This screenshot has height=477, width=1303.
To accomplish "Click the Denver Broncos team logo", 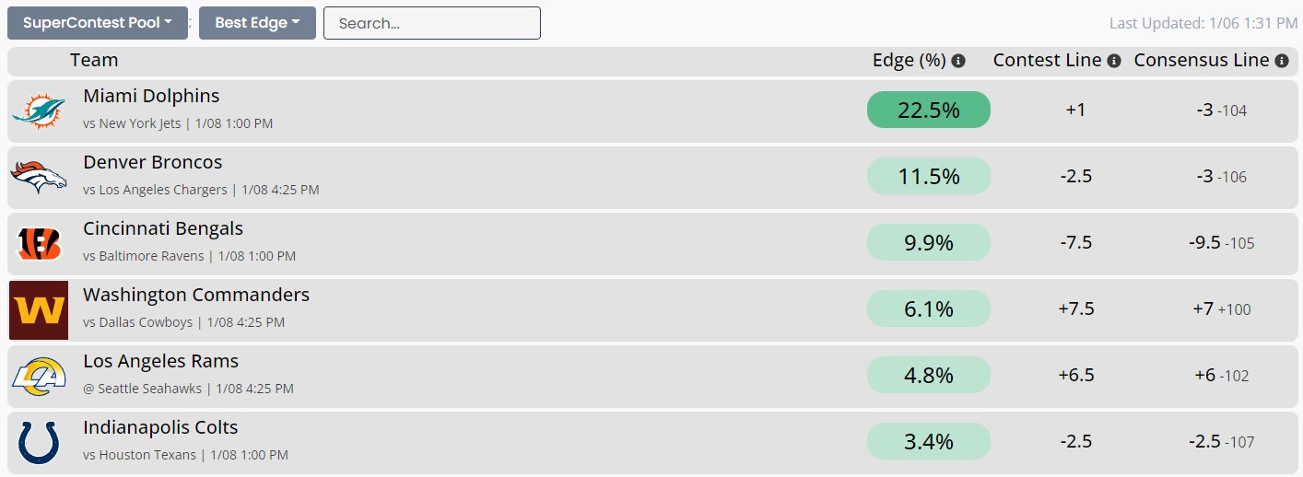I will [39, 177].
